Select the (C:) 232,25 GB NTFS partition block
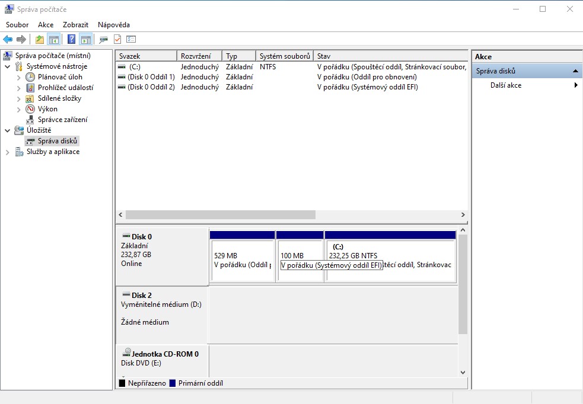The height and width of the screenshot is (404, 583). (390, 257)
